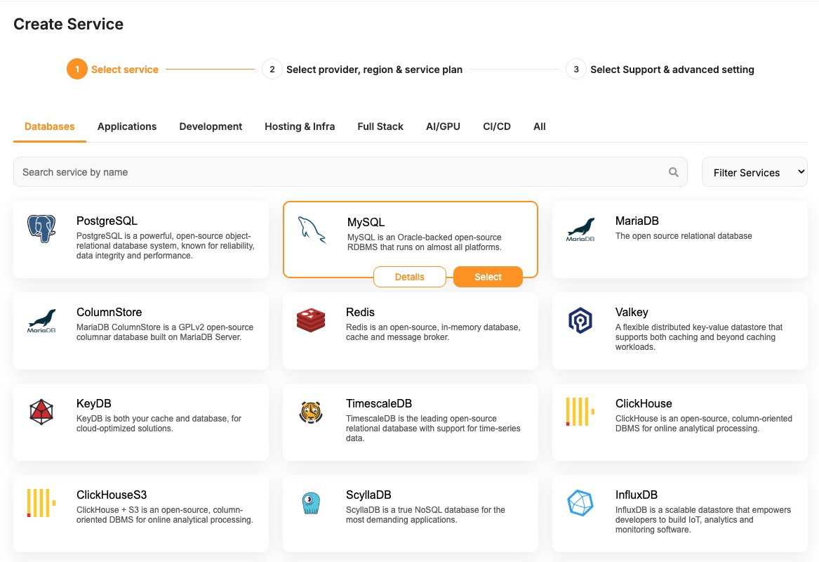Click the MySQL dolphin icon
This screenshot has width=819, height=562.
(x=312, y=230)
